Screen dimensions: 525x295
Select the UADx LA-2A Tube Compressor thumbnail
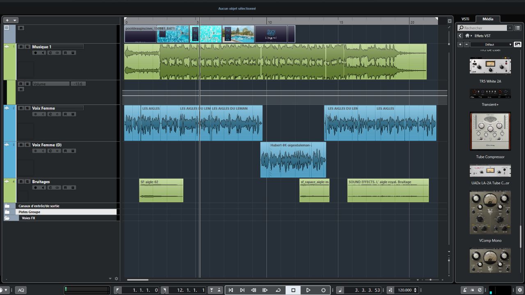coord(490,170)
